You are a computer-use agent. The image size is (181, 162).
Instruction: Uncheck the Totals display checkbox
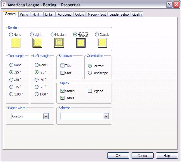[x=62, y=98]
